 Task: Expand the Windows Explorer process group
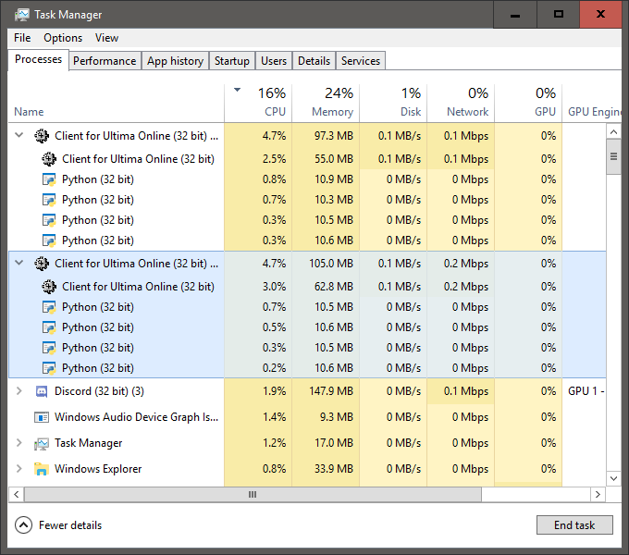18,468
